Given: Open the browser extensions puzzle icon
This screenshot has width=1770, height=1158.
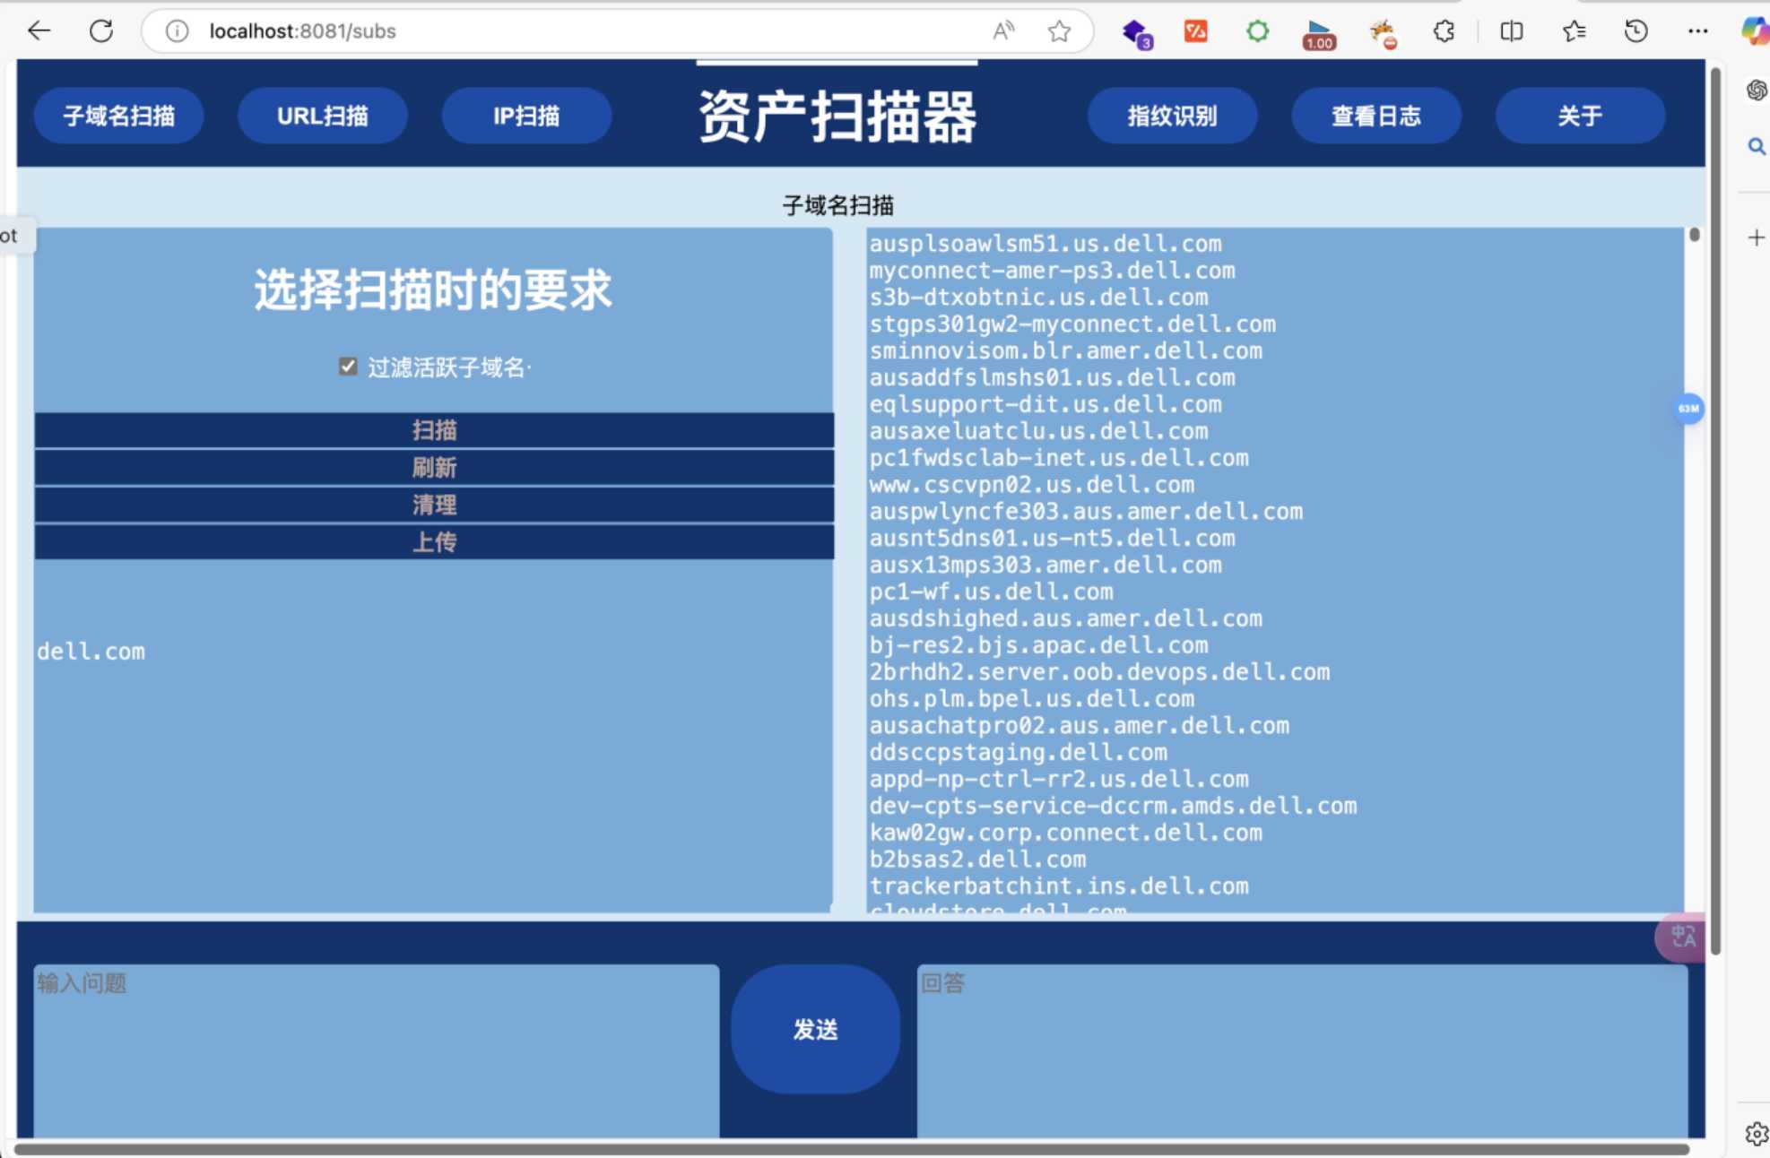Looking at the screenshot, I should [x=1444, y=31].
